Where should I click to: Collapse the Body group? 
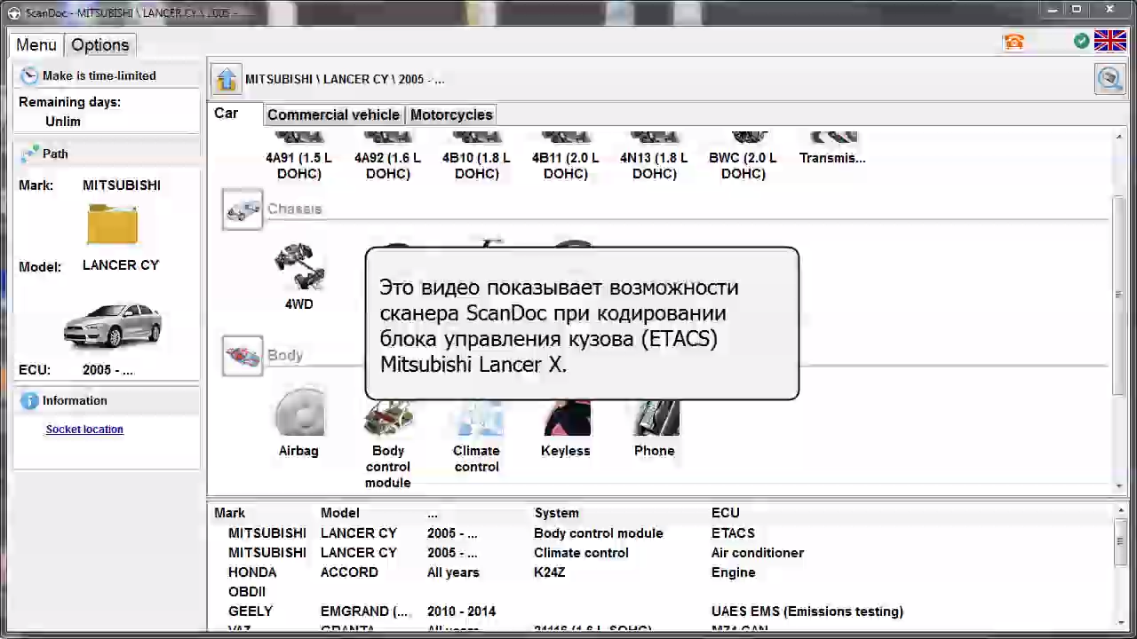pos(243,356)
